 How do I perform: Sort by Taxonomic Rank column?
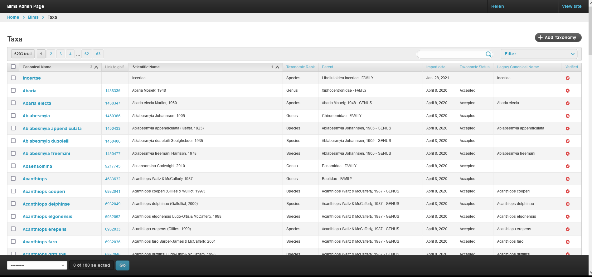point(300,67)
